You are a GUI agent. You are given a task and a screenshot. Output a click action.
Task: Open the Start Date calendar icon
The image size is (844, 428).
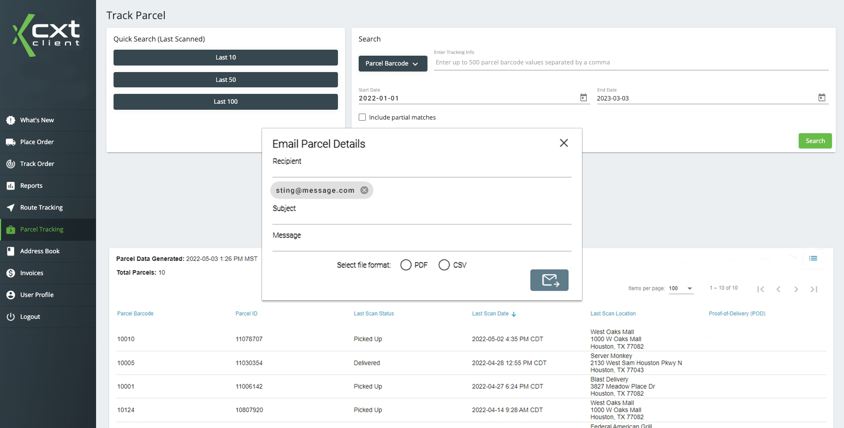583,97
